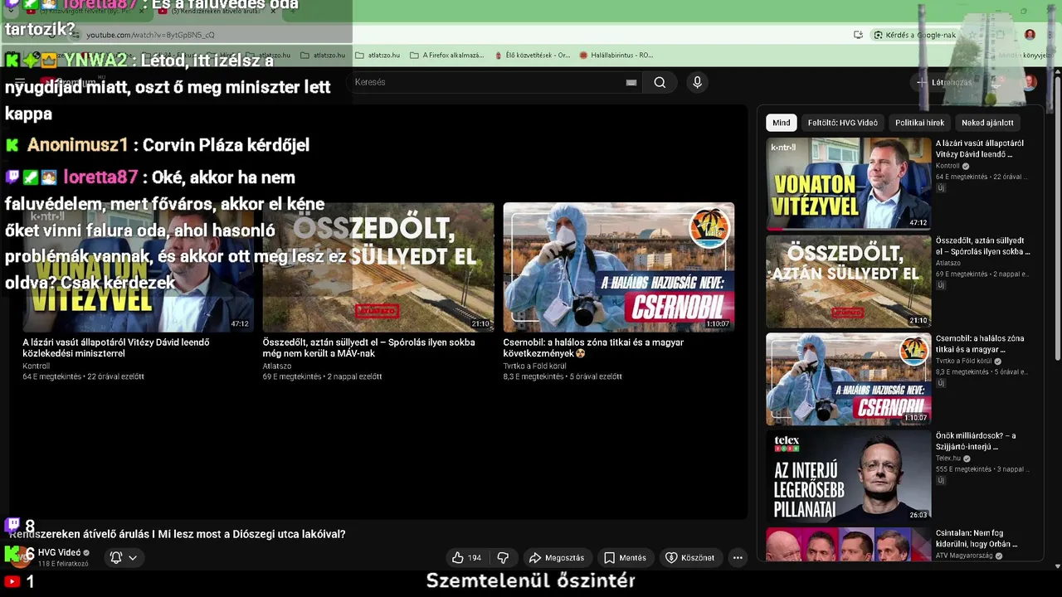1062x597 pixels.
Task: Open the on-screen keyboard icon in search box
Action: [631, 82]
